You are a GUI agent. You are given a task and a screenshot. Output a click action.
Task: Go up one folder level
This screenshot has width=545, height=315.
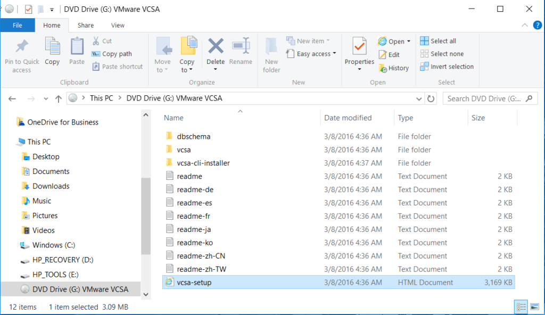point(59,99)
